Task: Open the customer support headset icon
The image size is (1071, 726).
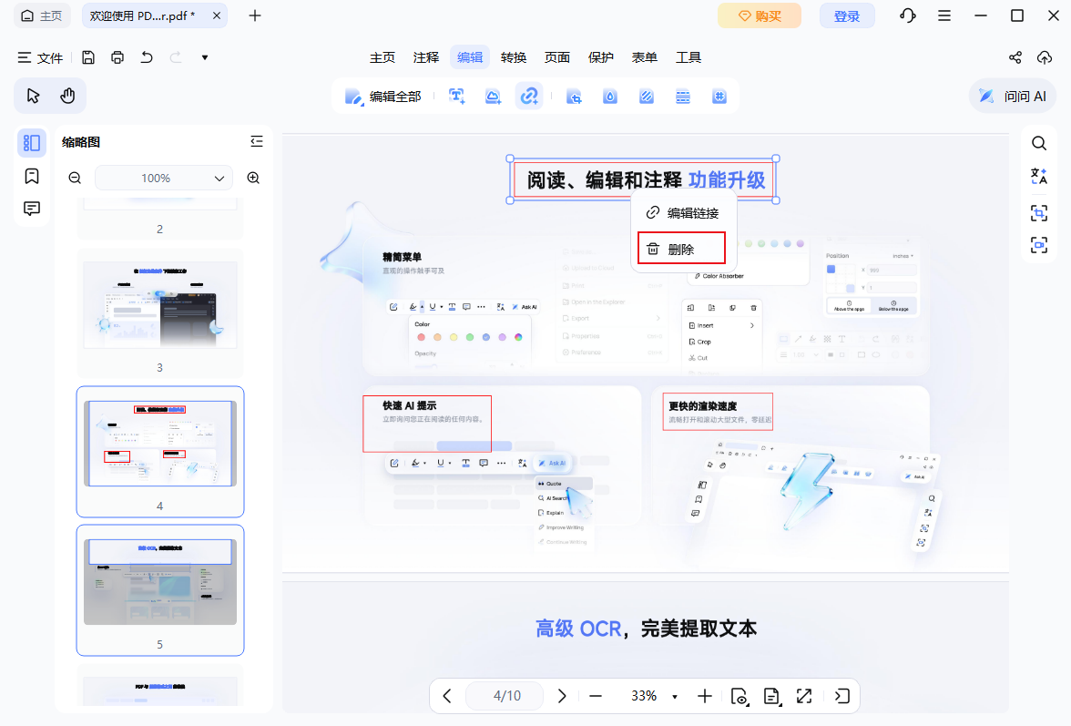Action: [908, 15]
